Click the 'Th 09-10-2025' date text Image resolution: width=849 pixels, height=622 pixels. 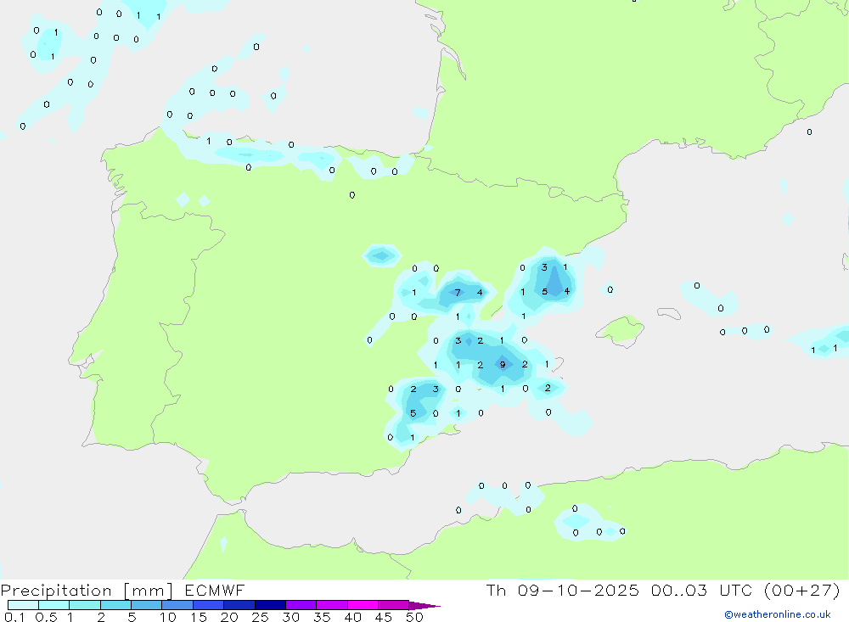coord(563,590)
